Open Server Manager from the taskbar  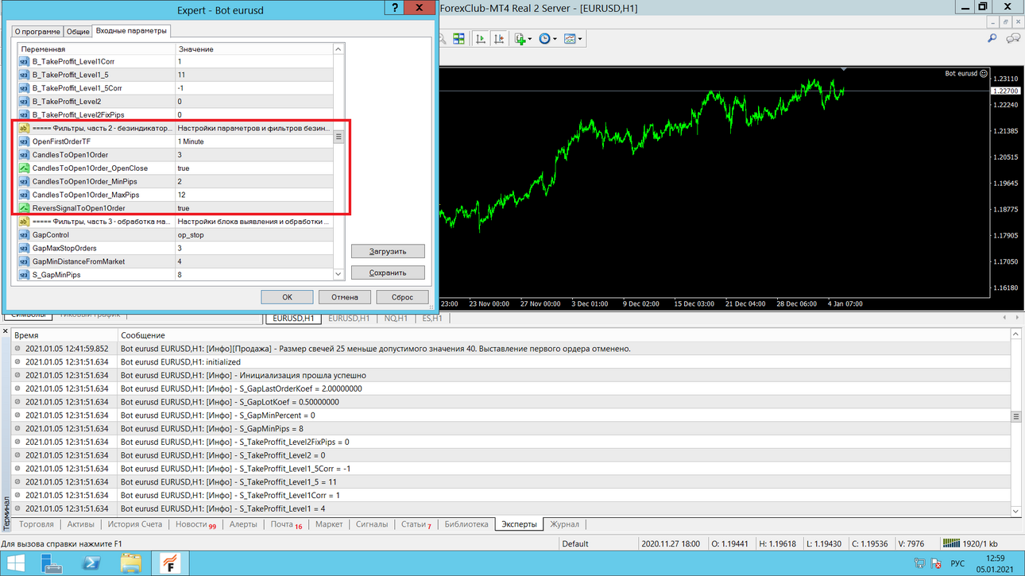[x=52, y=564]
